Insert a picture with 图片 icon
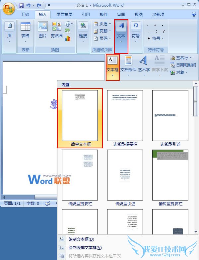Image resolution: width=199 pixels, height=260 pixels. [x=43, y=30]
